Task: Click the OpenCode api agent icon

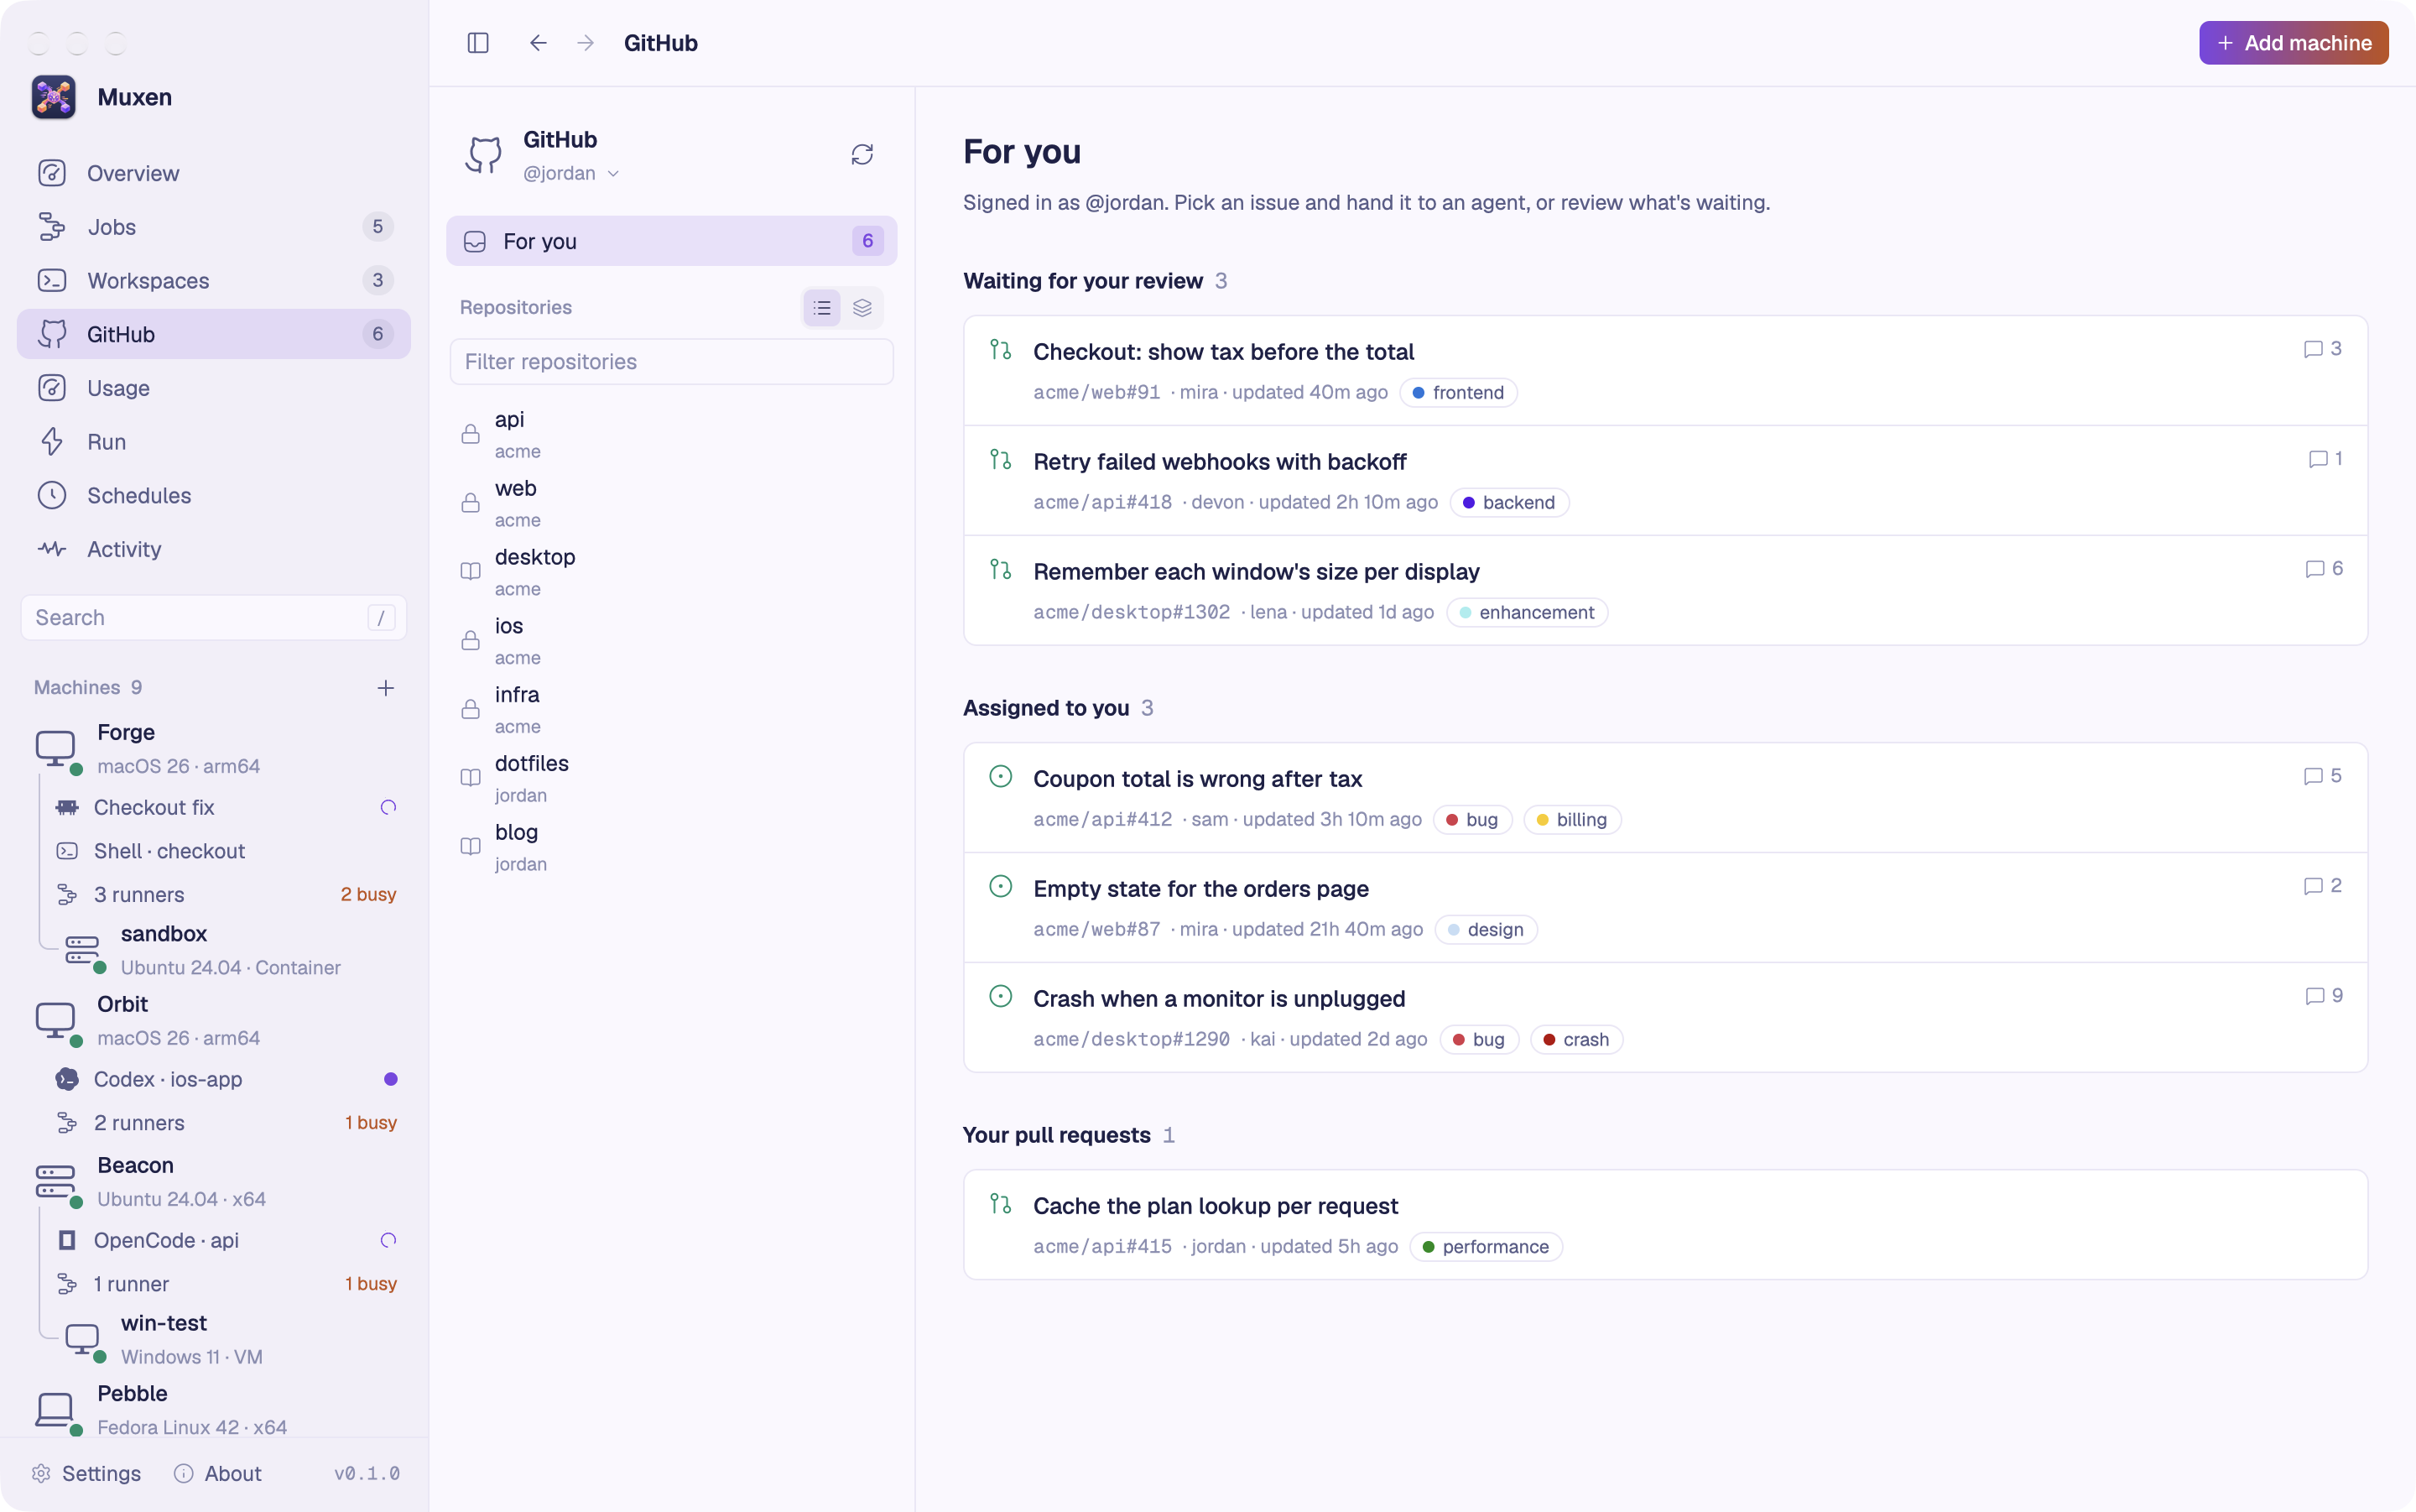Action: [67, 1240]
